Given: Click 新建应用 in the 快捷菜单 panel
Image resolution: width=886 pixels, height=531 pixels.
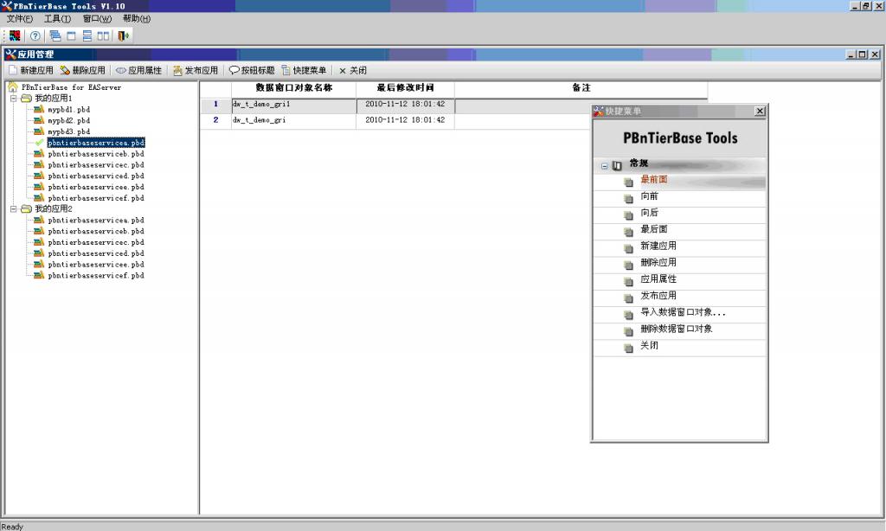Looking at the screenshot, I should pyautogui.click(x=658, y=246).
